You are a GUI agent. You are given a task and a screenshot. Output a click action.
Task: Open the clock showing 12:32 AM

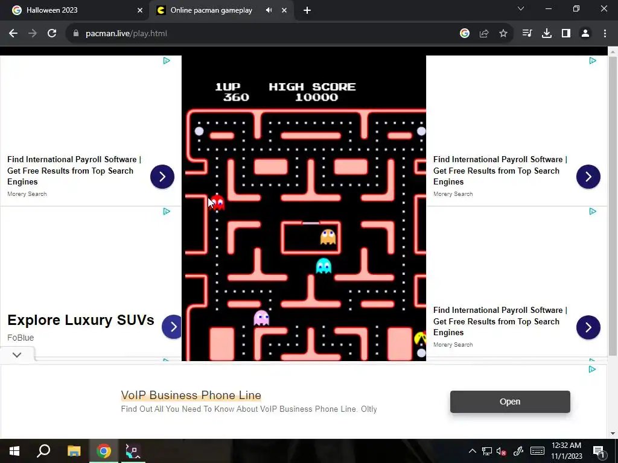point(566,451)
